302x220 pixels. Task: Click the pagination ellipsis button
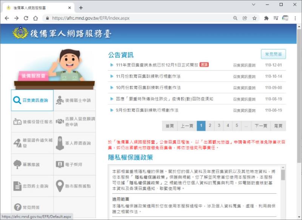pos(246,126)
